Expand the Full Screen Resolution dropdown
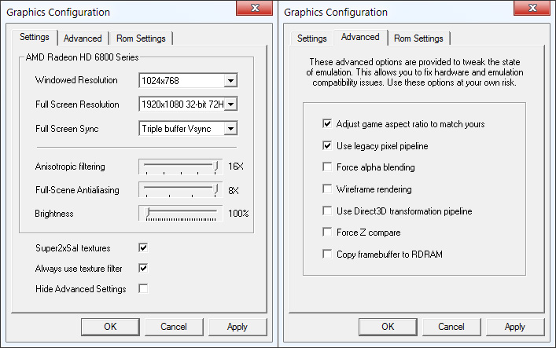Screen dimensions: 556x348 pyautogui.click(x=230, y=104)
